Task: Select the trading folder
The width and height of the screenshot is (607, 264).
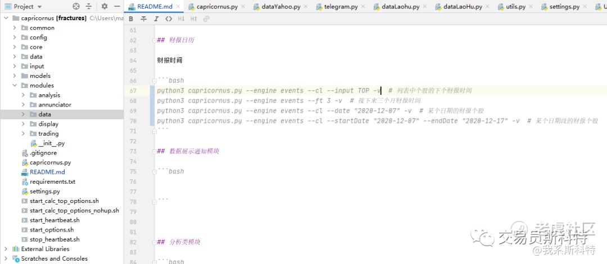Action: click(48, 134)
